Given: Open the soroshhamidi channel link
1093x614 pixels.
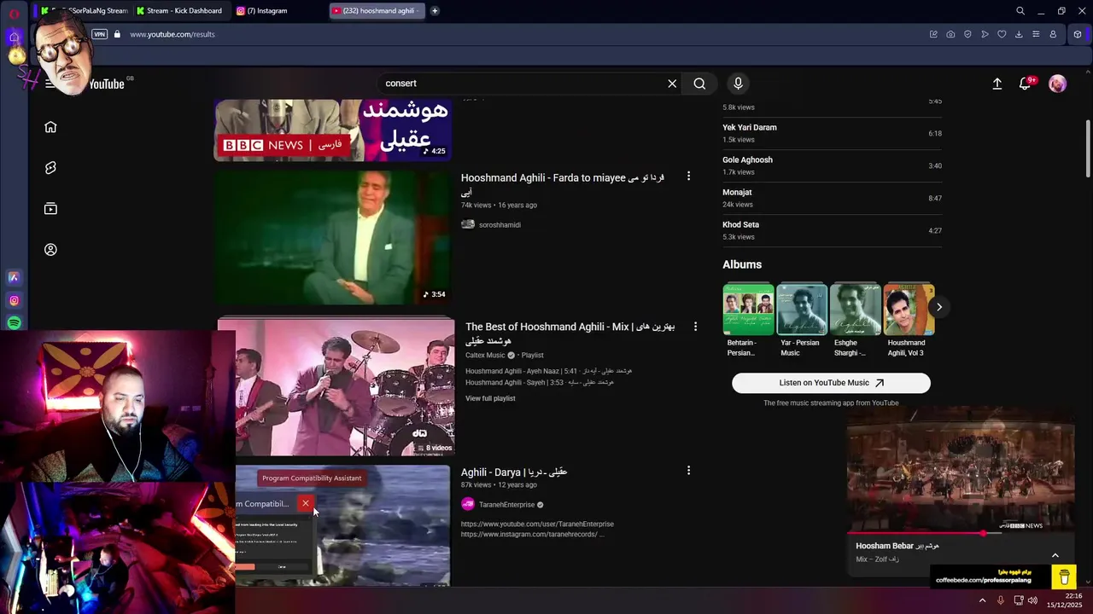Looking at the screenshot, I should pyautogui.click(x=500, y=225).
